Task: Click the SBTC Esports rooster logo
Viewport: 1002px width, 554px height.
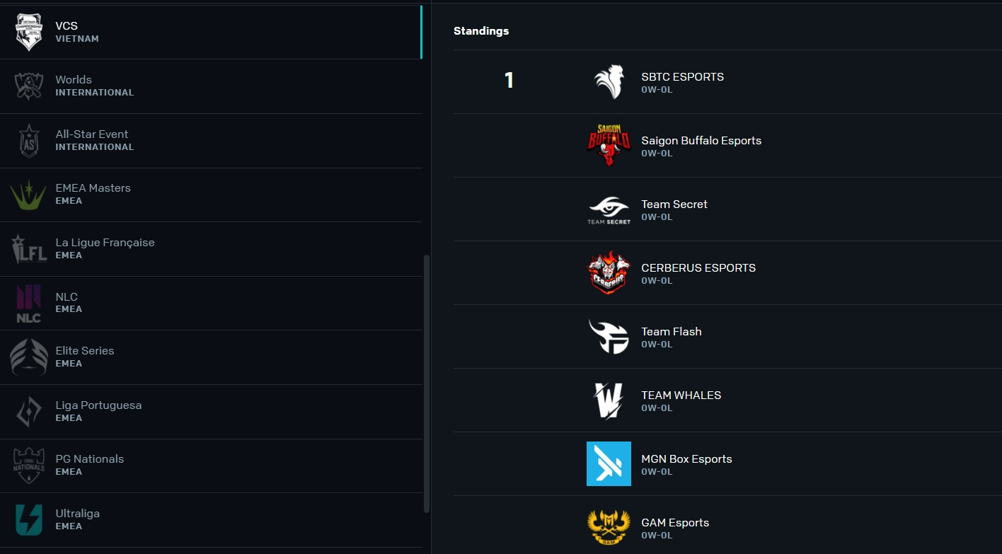Action: [x=609, y=82]
